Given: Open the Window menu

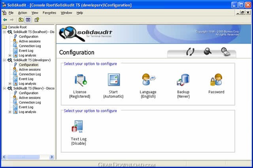Looking at the screenshot, I should pos(66,13).
